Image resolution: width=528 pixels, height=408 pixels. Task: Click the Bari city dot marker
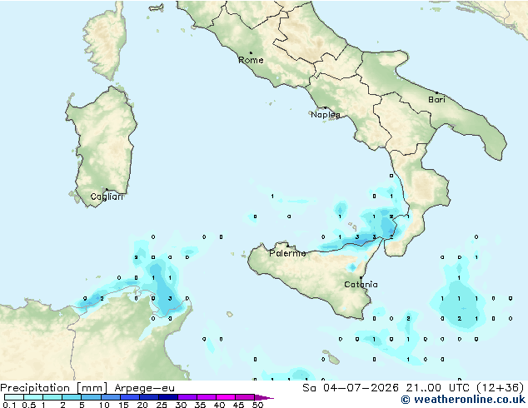436,92
